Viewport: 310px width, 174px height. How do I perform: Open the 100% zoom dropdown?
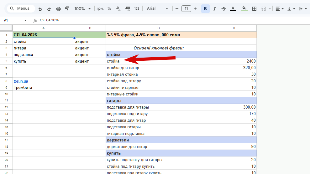click(83, 9)
